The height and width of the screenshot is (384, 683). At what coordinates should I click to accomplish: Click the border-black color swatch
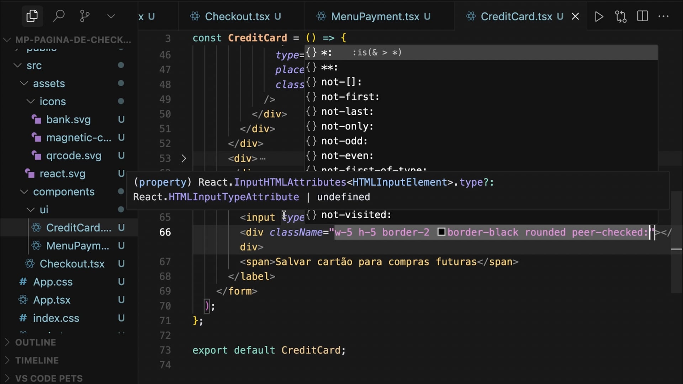point(441,232)
